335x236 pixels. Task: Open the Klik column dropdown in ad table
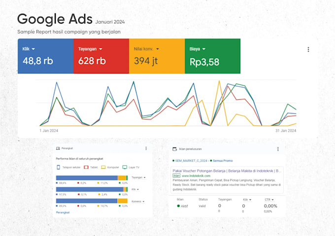click(247, 199)
